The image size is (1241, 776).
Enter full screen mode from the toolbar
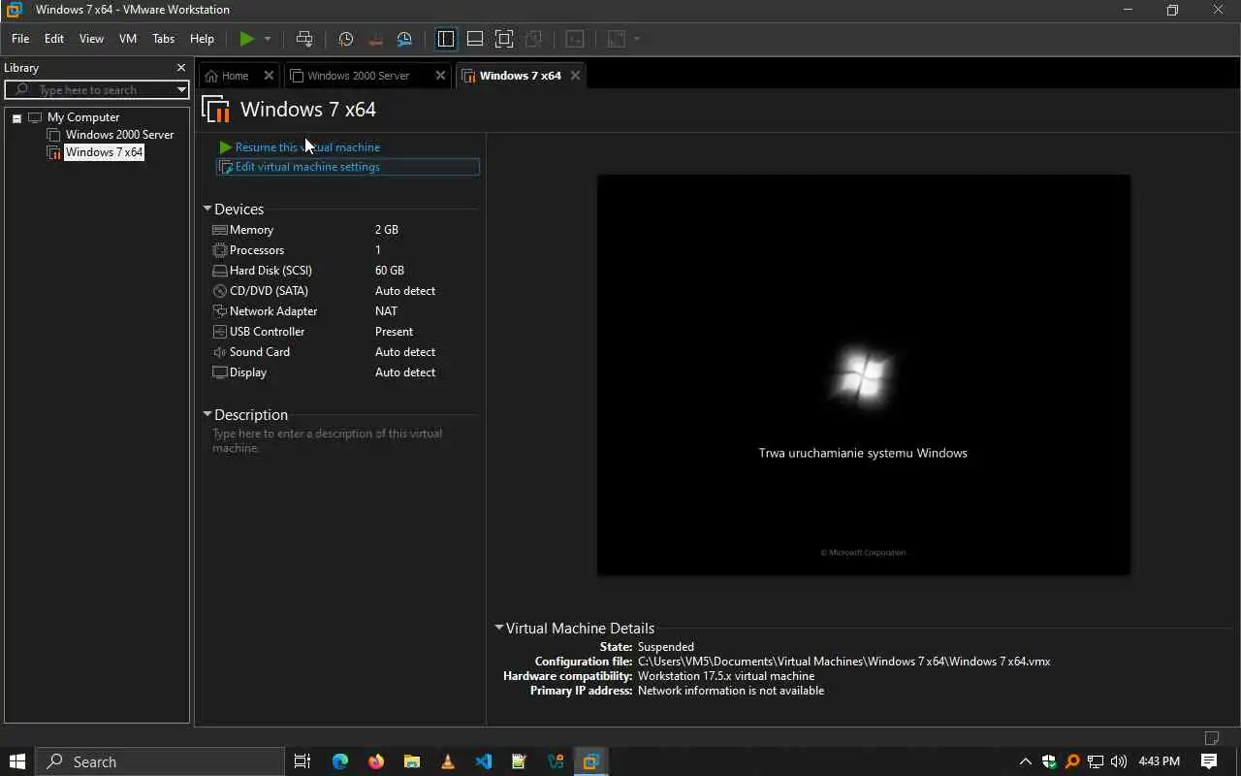coord(504,39)
